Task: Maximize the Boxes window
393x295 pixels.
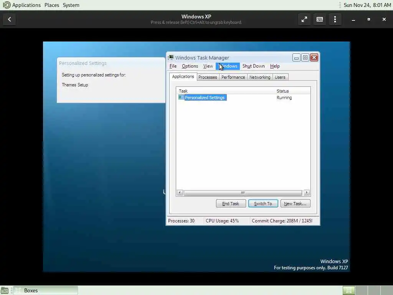Action: tap(369, 19)
